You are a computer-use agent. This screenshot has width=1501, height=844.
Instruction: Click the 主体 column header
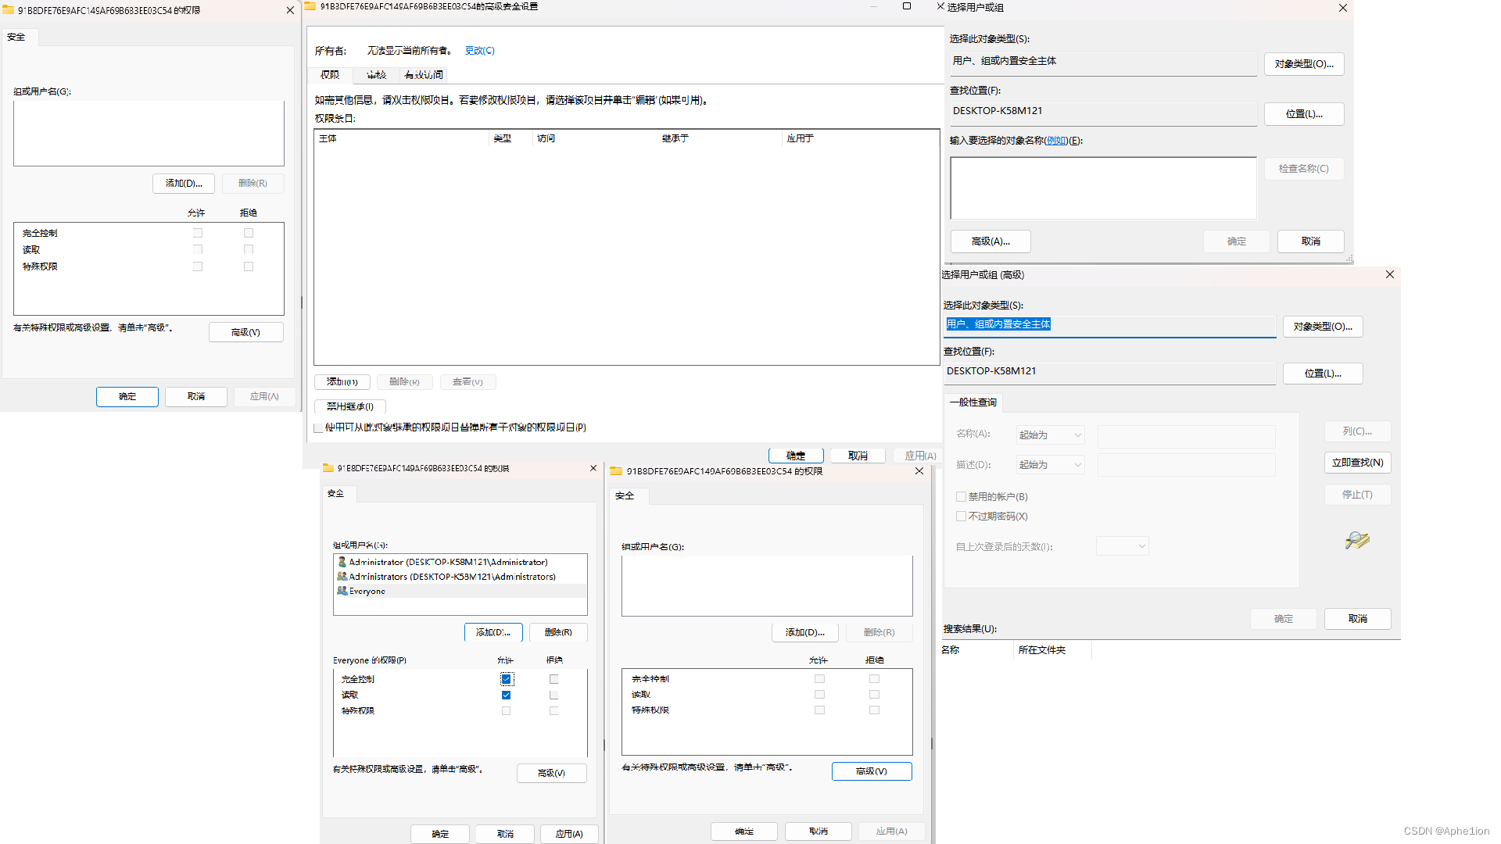point(402,138)
